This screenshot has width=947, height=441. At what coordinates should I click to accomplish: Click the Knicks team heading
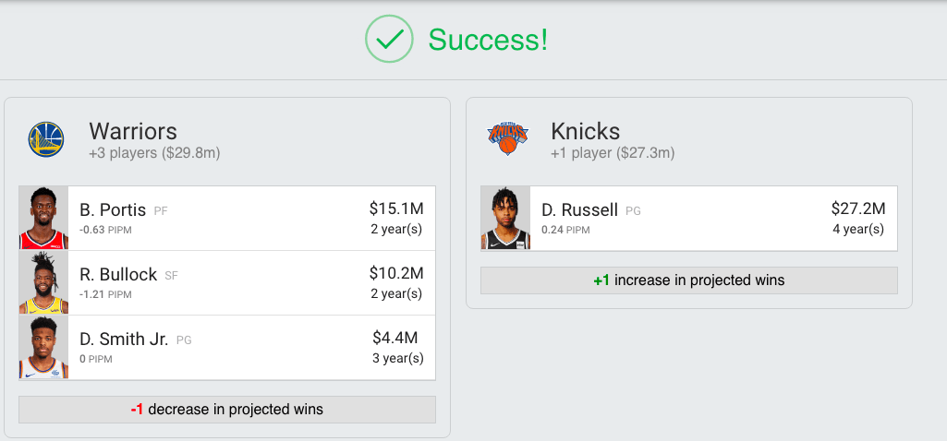pyautogui.click(x=586, y=131)
